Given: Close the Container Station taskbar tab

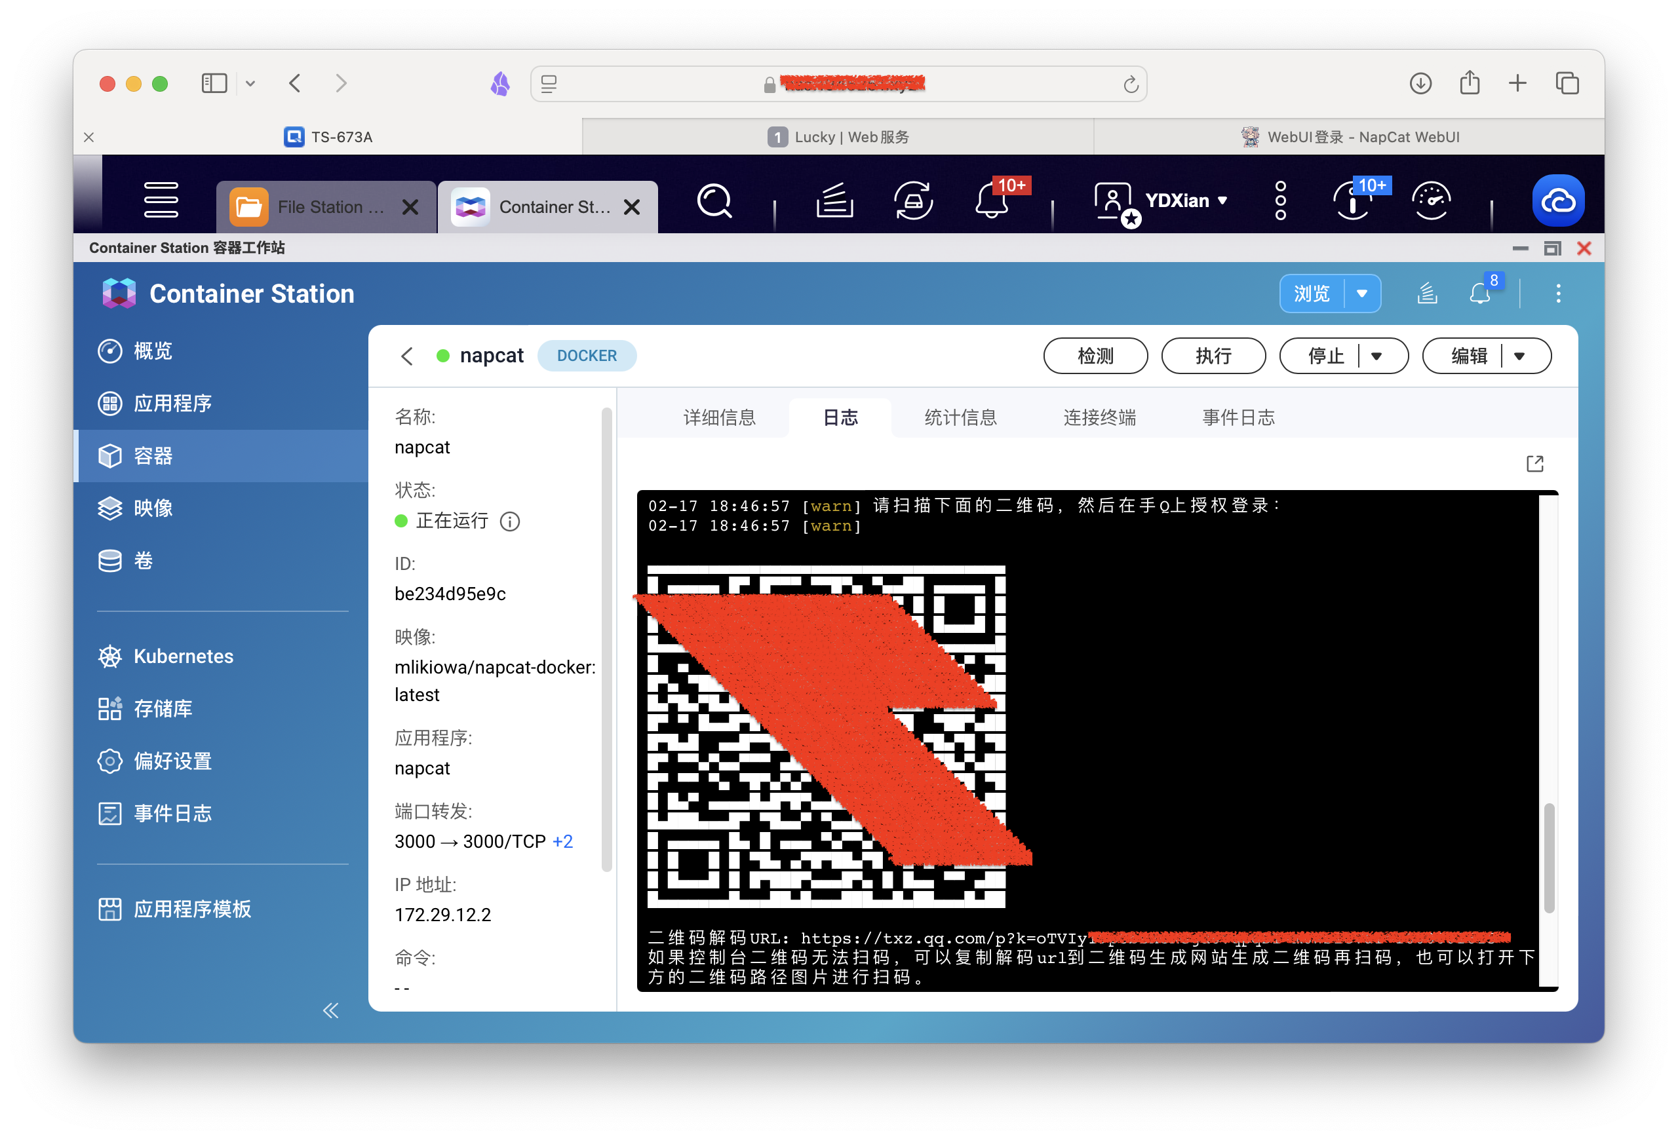Looking at the screenshot, I should (632, 207).
